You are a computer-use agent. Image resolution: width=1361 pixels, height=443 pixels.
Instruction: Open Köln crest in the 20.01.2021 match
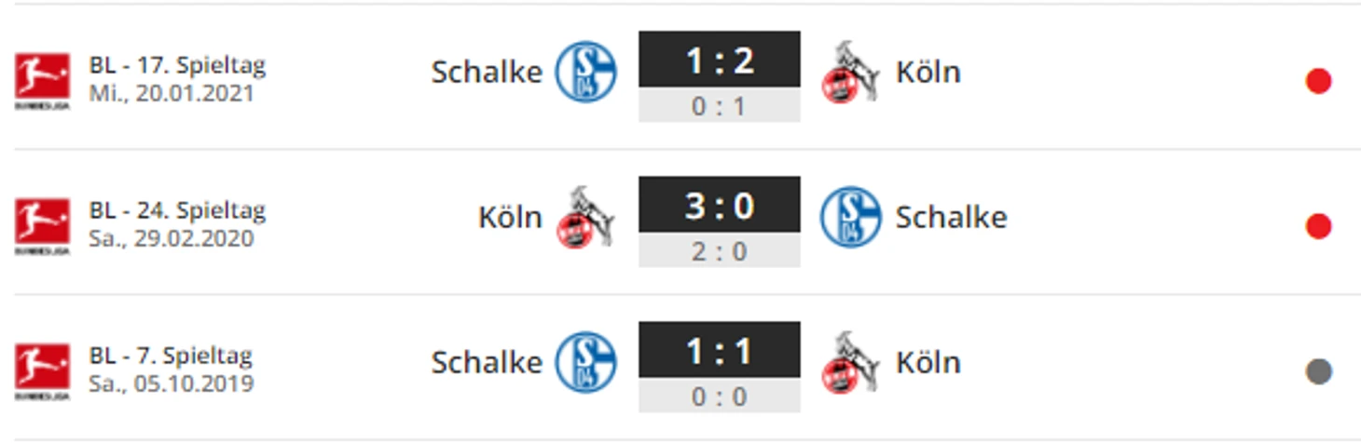point(850,72)
